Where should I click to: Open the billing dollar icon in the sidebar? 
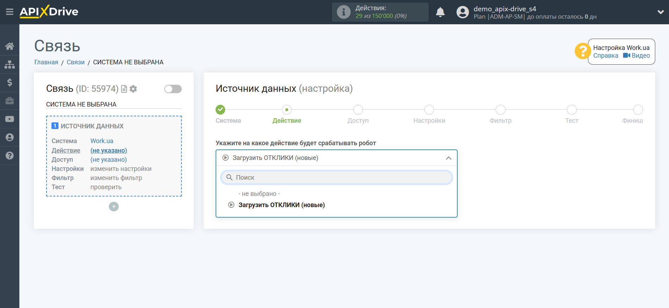pos(10,83)
